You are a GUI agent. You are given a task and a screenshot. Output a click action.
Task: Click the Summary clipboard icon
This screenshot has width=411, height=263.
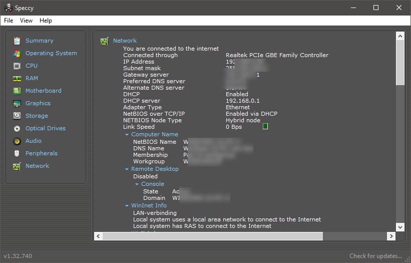pos(17,41)
